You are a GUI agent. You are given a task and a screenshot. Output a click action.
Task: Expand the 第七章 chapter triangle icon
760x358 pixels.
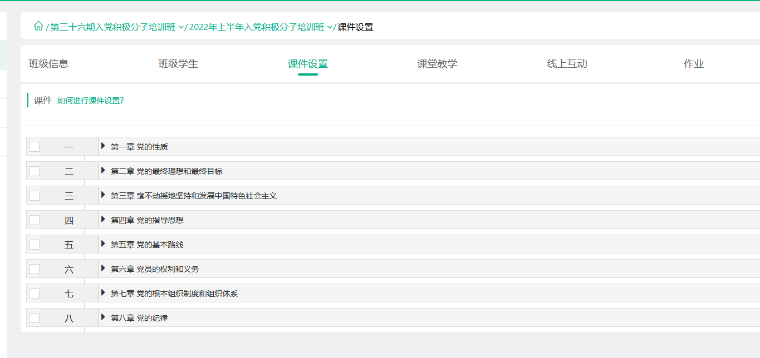(x=103, y=293)
